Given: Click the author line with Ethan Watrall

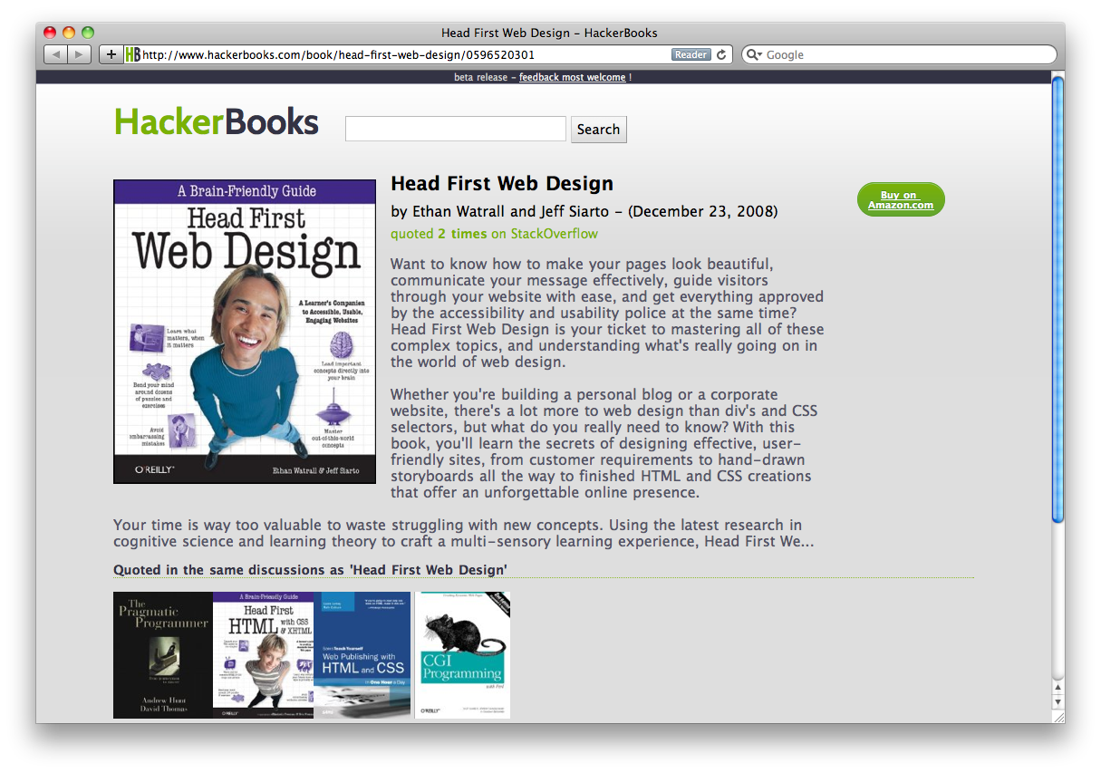Looking at the screenshot, I should pyautogui.click(x=584, y=212).
